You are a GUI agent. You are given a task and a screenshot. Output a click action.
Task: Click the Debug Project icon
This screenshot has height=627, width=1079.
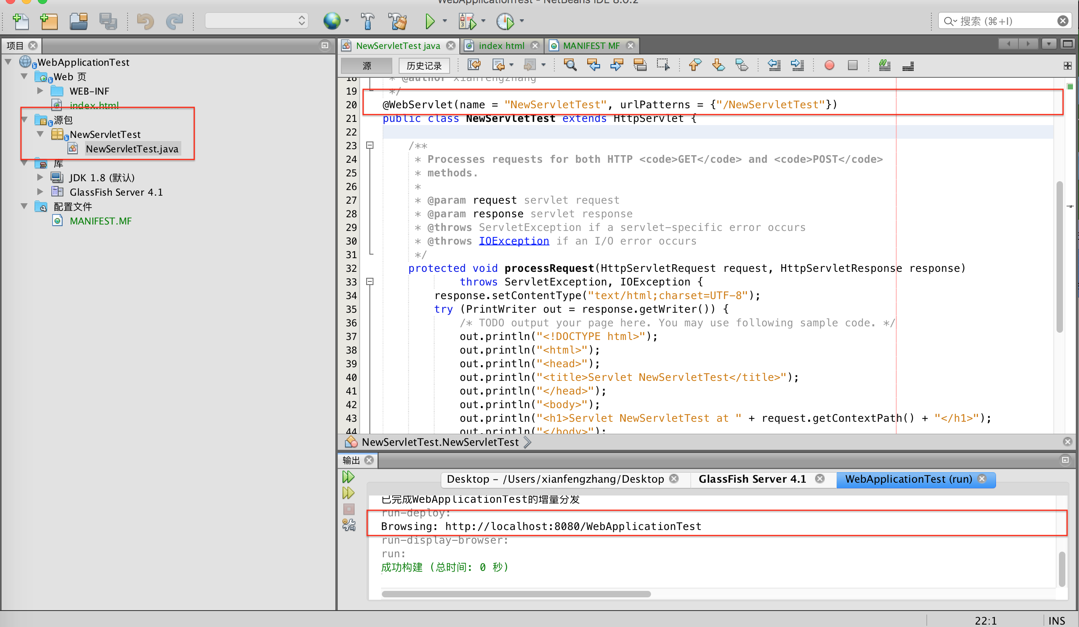tap(467, 21)
